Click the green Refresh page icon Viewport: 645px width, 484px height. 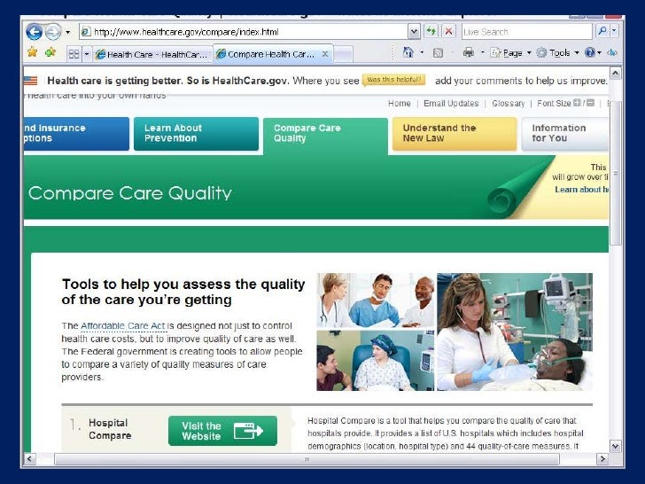(x=431, y=31)
